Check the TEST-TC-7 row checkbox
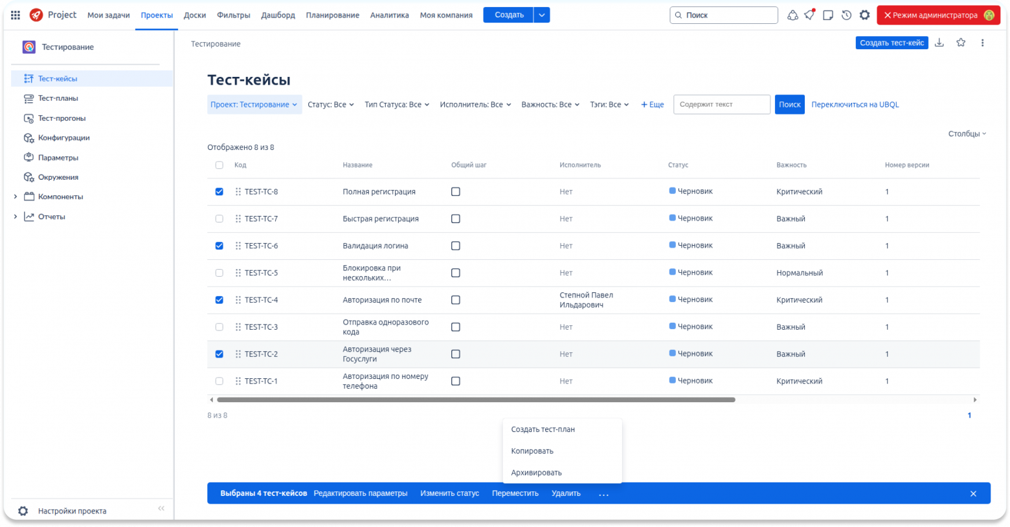The image size is (1010, 527). click(x=219, y=219)
